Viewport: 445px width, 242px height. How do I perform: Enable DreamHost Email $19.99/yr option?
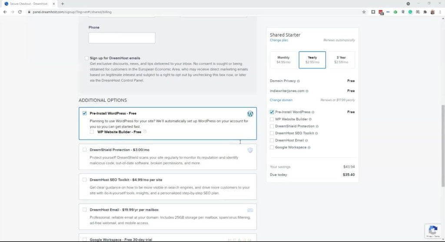(85, 210)
